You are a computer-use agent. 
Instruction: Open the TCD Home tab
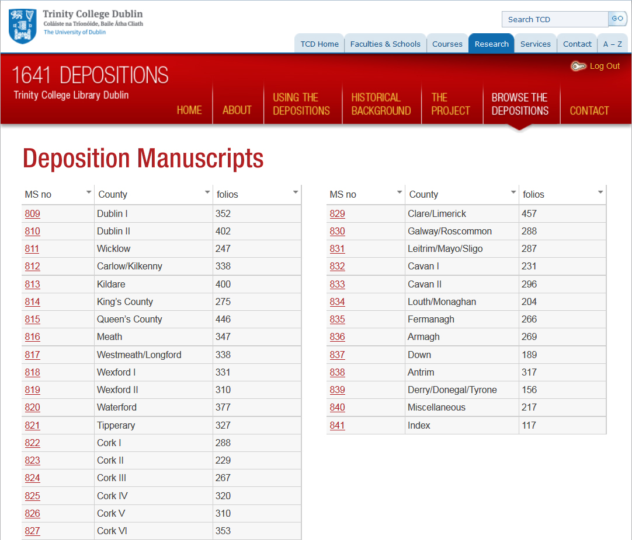pos(320,44)
